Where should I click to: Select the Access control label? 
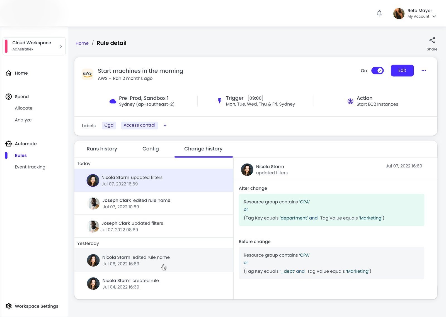139,125
